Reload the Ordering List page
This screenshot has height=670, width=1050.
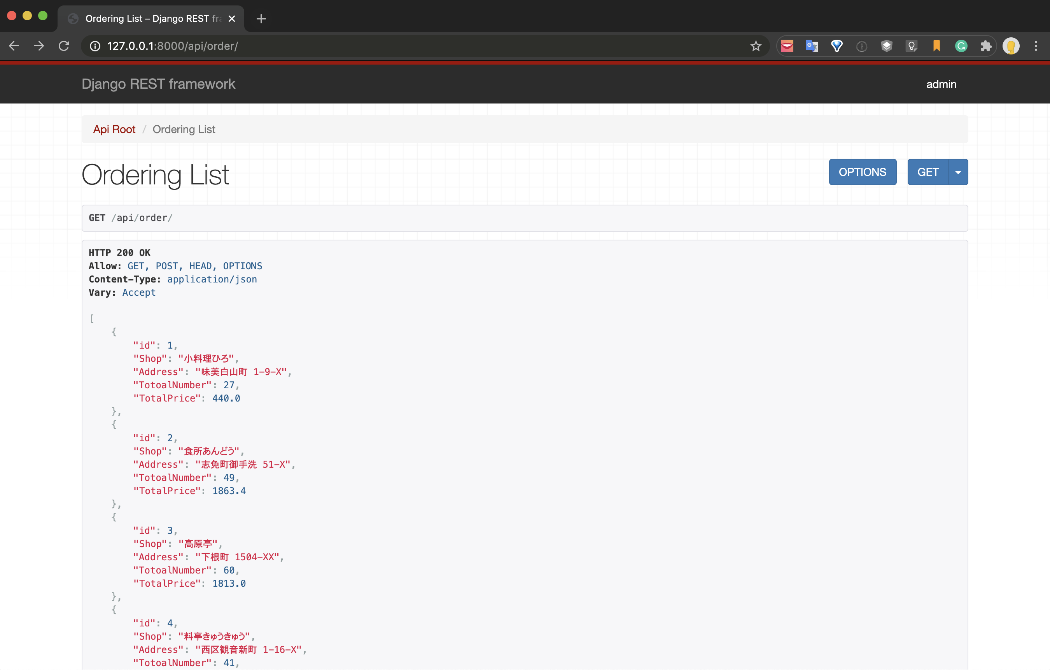pos(64,46)
